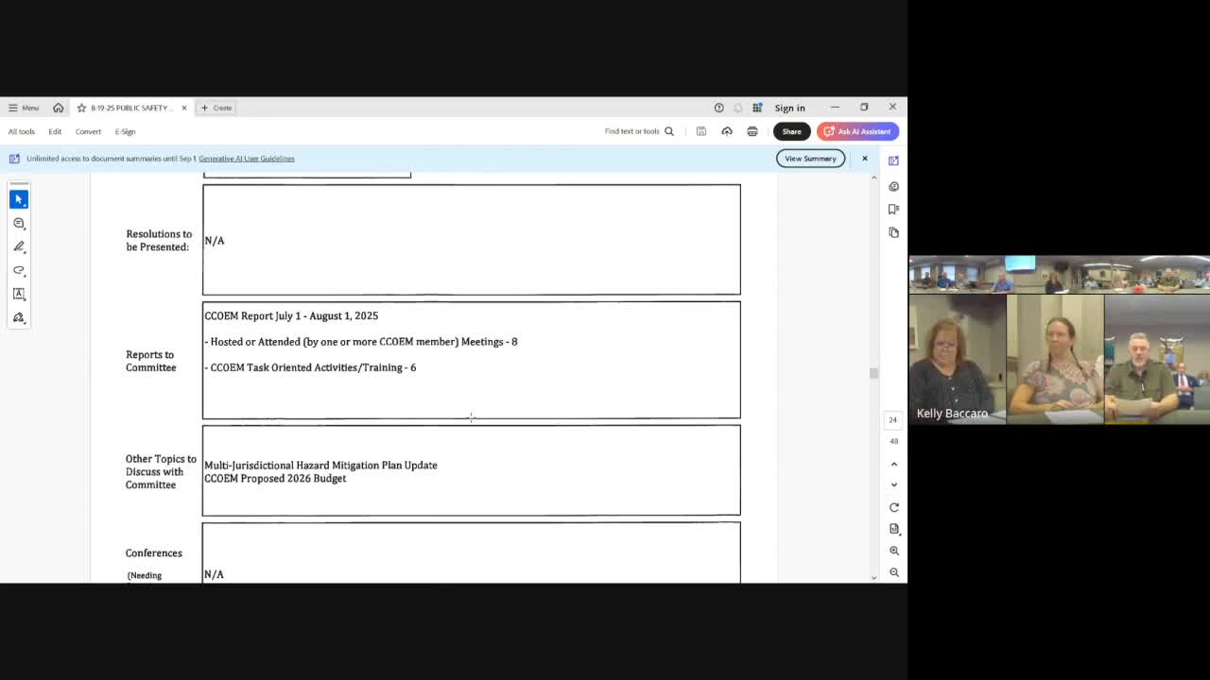Open the All tools menu
1210x680 pixels.
22,131
